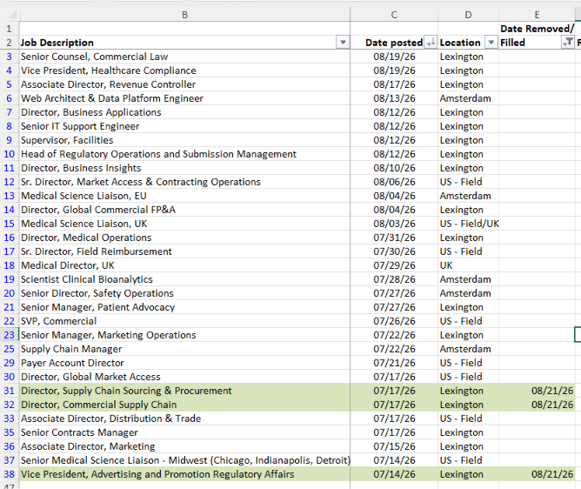This screenshot has width=581, height=489.
Task: Click cell 'Senior Manager, Marketing Operations'
Action: pos(184,335)
